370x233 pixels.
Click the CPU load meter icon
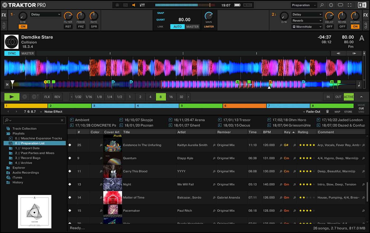point(142,5)
